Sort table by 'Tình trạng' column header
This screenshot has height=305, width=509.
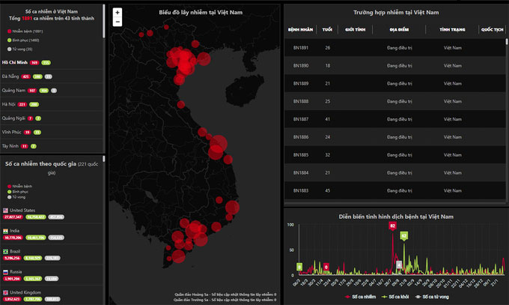pos(451,29)
